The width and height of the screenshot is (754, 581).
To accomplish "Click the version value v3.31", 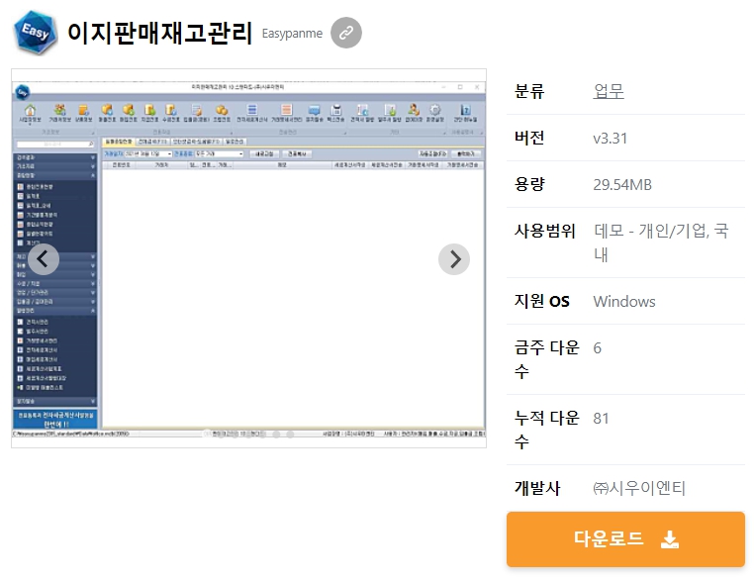I will 611,138.
